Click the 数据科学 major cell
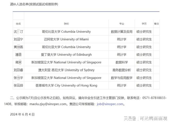170x123 pixels. (x=122, y=62)
